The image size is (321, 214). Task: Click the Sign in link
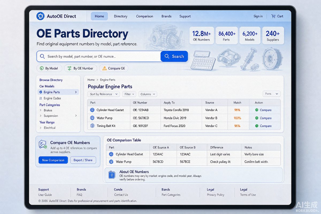point(258,16)
